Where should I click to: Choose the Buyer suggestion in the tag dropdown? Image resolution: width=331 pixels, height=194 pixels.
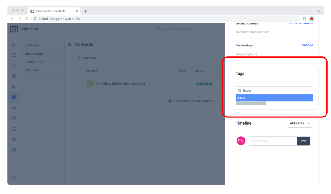[274, 98]
